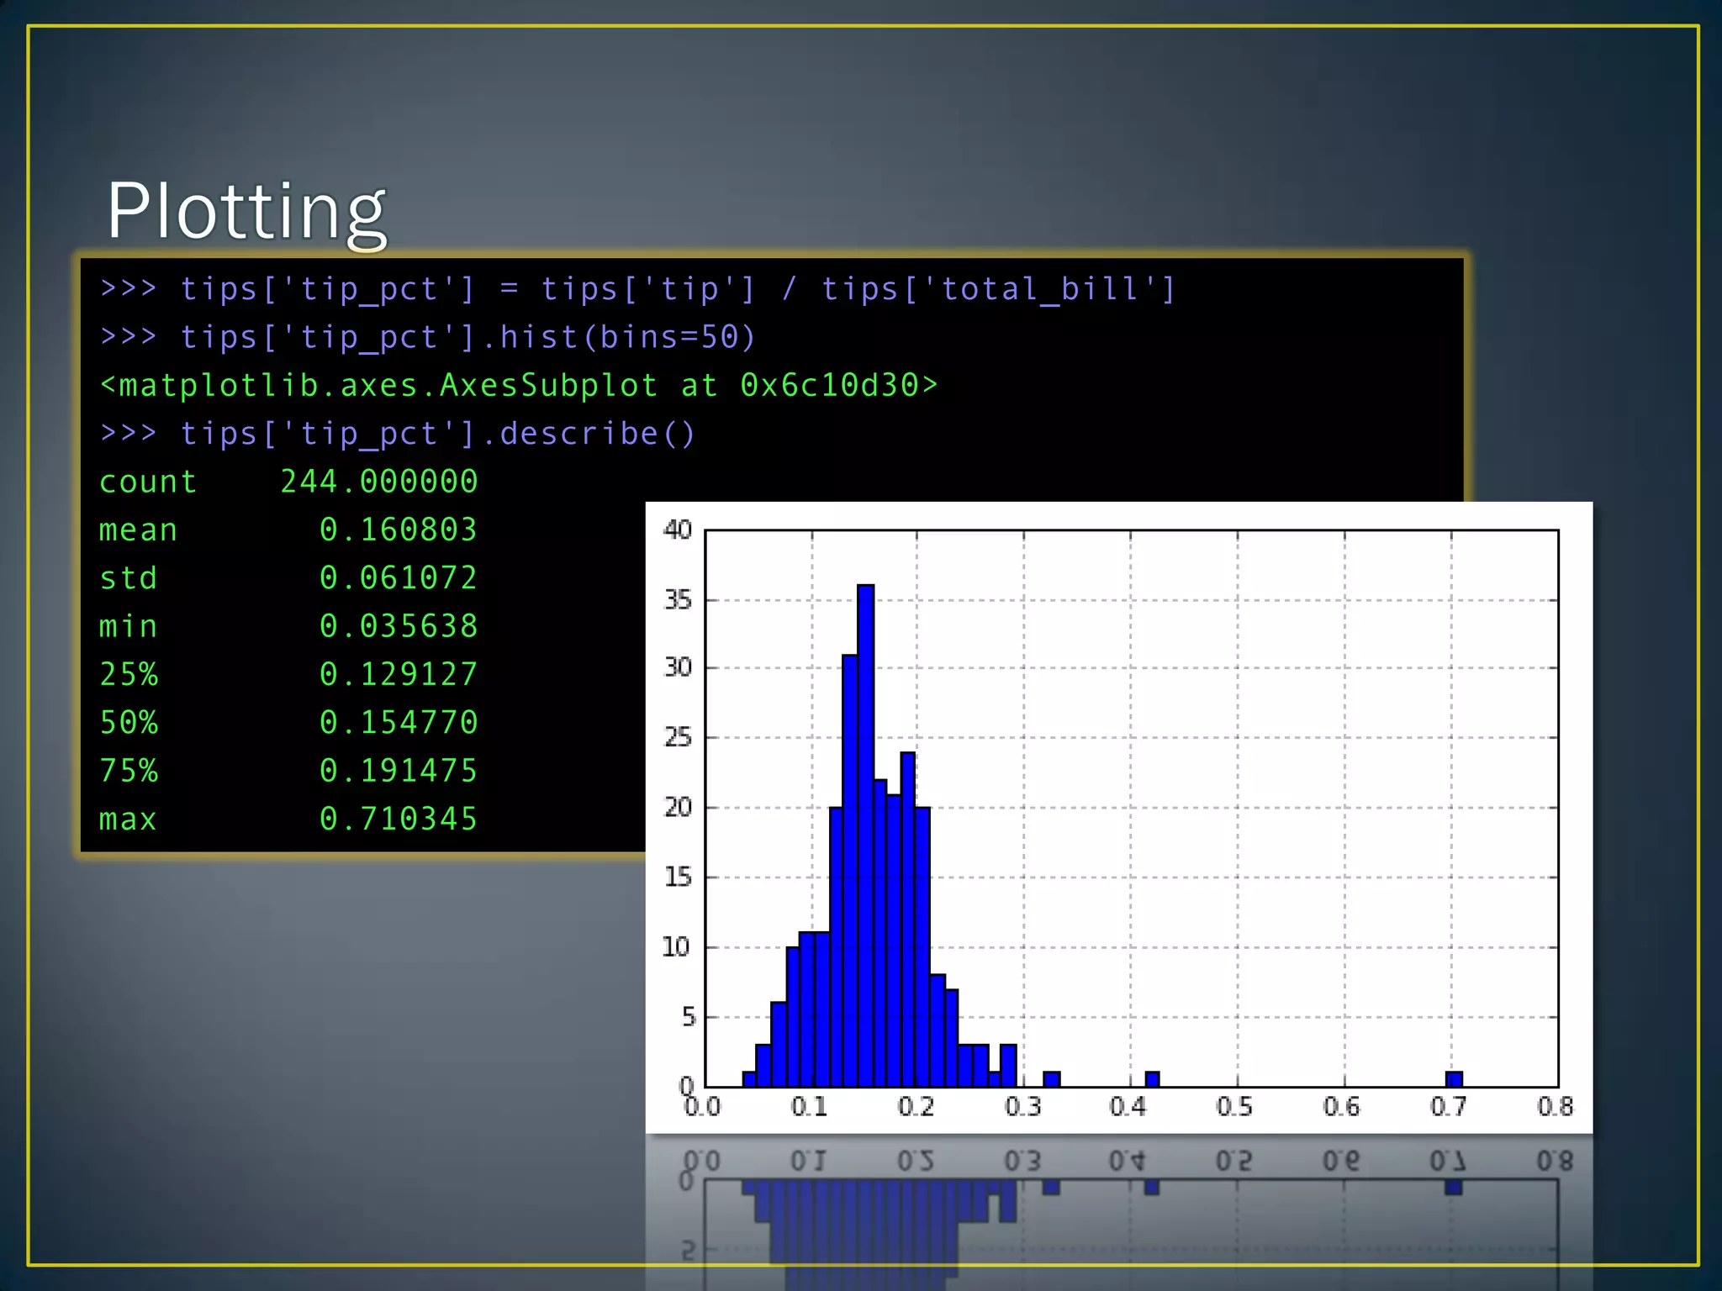Click the y-axis label 40
The image size is (1722, 1291).
[678, 530]
